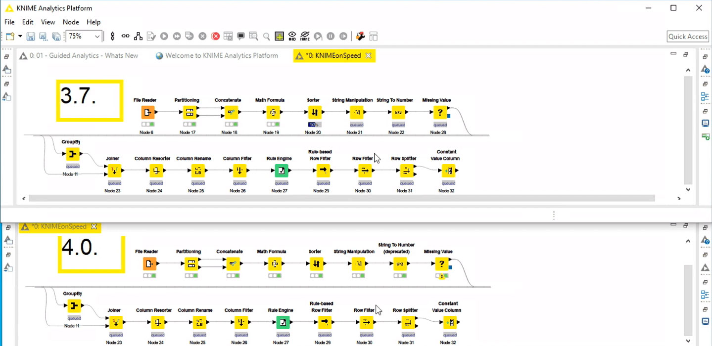Open the File menu
Screen dimensions: 712x346
9,22
